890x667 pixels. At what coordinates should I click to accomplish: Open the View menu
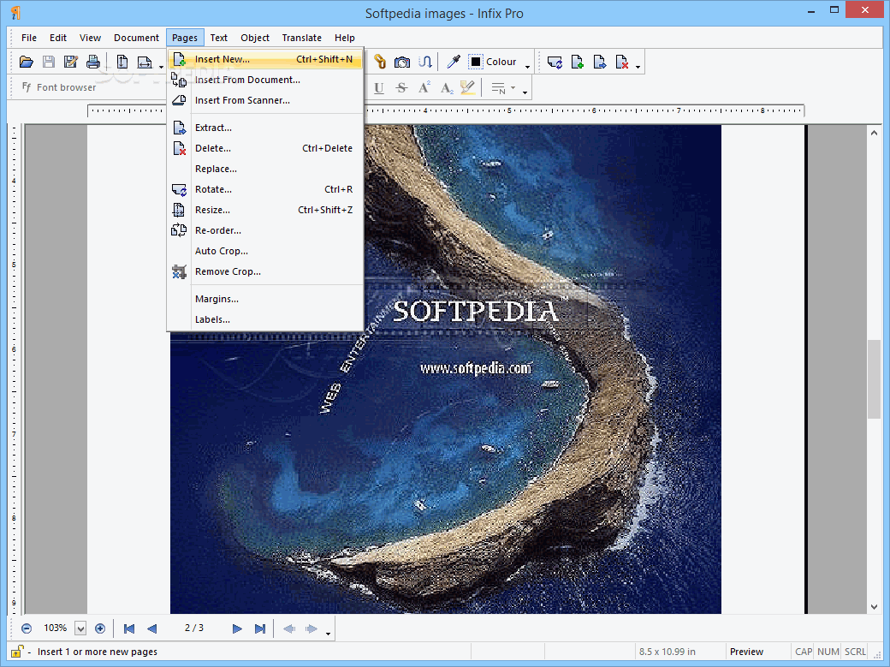pos(90,38)
